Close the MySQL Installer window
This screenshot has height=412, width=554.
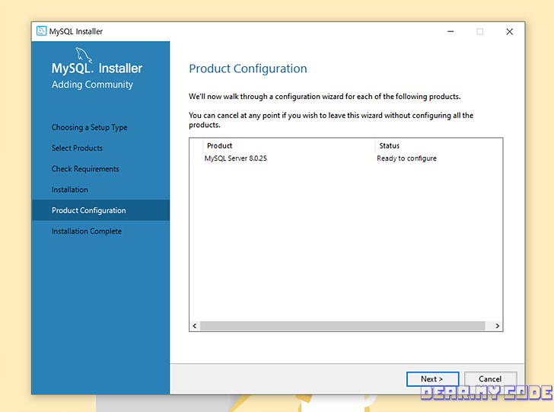click(510, 31)
